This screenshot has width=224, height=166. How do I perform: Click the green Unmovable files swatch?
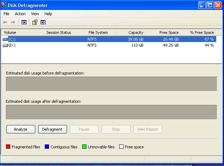pos(84,147)
